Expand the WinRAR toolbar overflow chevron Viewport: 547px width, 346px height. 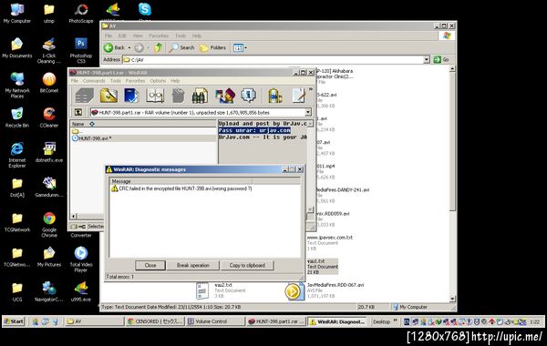311,89
